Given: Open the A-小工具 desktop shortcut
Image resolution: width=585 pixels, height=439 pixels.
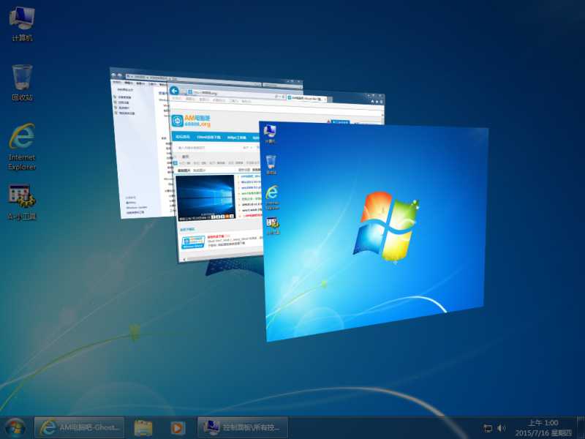Looking at the screenshot, I should (22, 202).
